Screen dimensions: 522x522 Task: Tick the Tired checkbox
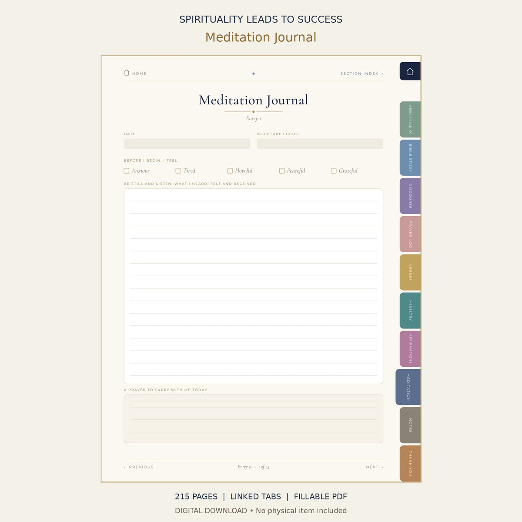(178, 171)
